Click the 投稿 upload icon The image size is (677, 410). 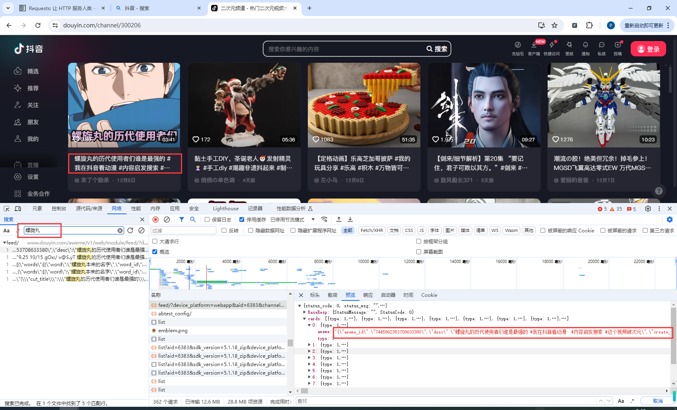coord(618,48)
